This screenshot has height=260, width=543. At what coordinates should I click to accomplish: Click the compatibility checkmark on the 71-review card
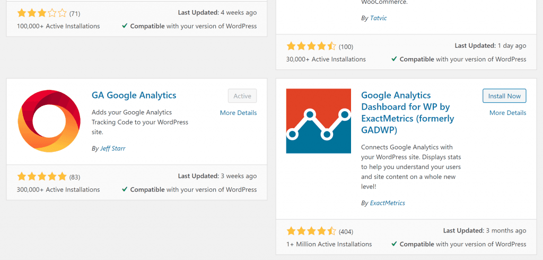tap(125, 25)
